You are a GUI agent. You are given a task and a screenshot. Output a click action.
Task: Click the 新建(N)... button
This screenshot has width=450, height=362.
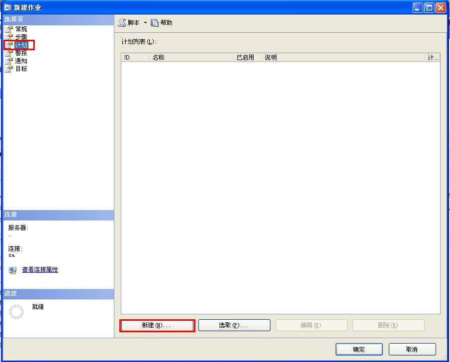tap(157, 325)
